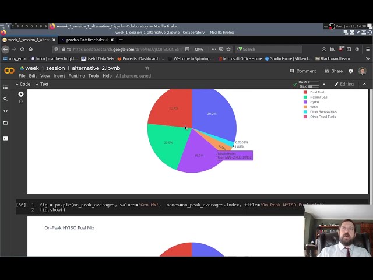This screenshot has width=373, height=280.
Task: Collapse the header with the up chevron
Action: (364, 84)
